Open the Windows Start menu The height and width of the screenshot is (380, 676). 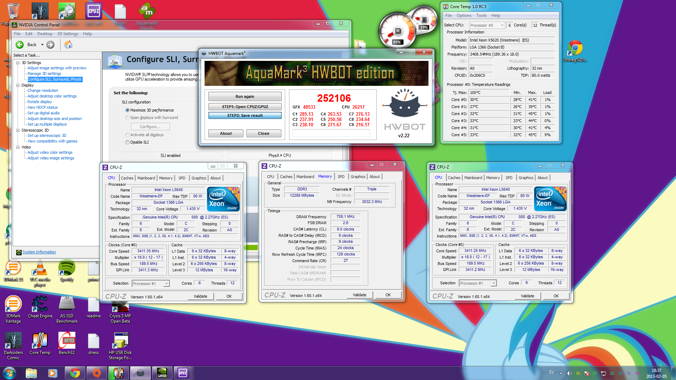9,373
